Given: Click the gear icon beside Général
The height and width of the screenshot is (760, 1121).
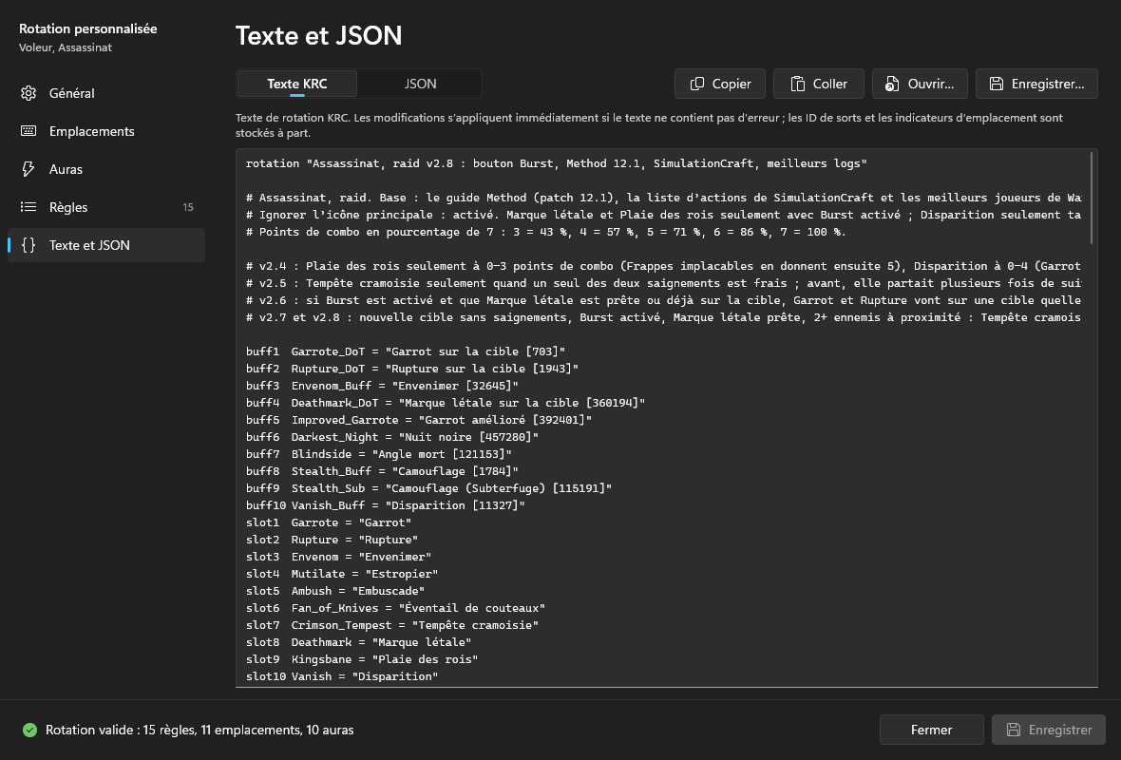Looking at the screenshot, I should point(28,93).
